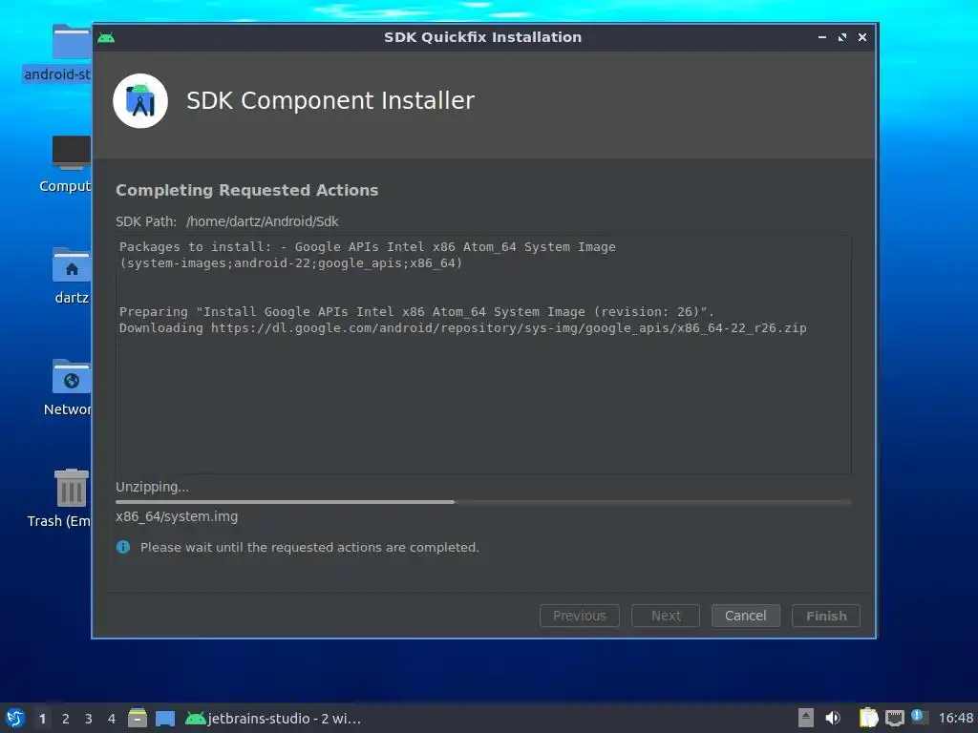
Task: Open the android-studio folder on the desktop
Action: pyautogui.click(x=71, y=42)
